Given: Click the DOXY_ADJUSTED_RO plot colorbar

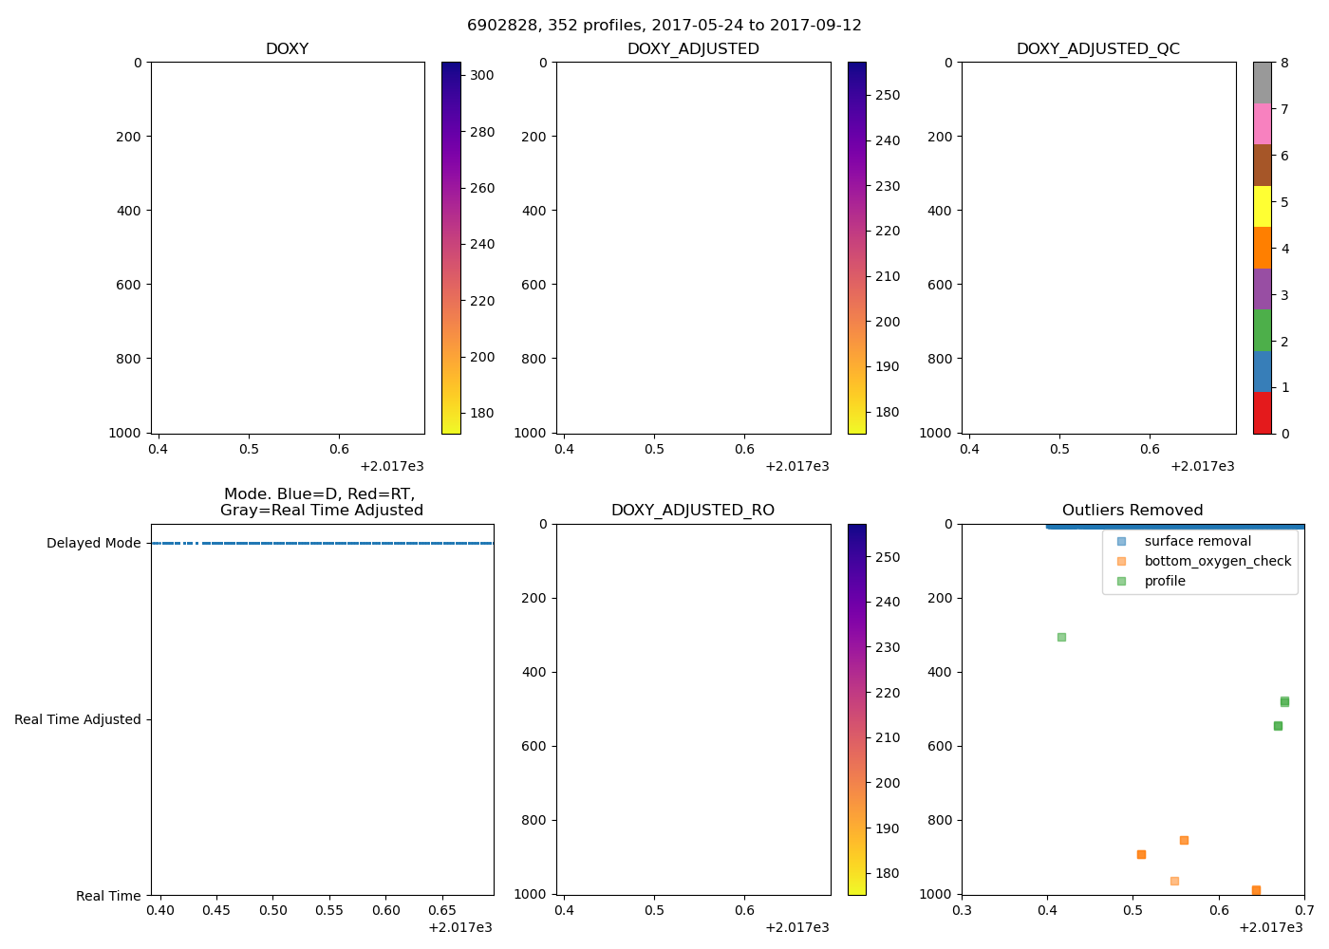Looking at the screenshot, I should (856, 709).
